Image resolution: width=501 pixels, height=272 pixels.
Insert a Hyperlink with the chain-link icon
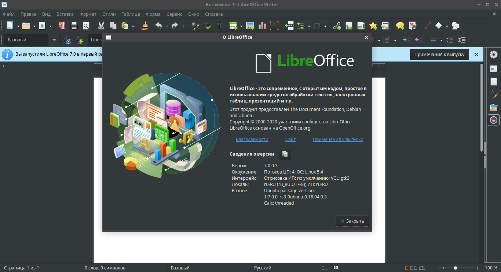[x=337, y=26]
